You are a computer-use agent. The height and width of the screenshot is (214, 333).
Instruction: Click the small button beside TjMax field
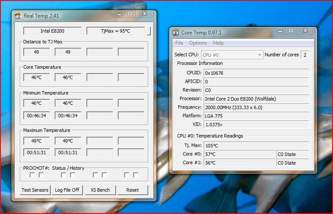coord(149,31)
